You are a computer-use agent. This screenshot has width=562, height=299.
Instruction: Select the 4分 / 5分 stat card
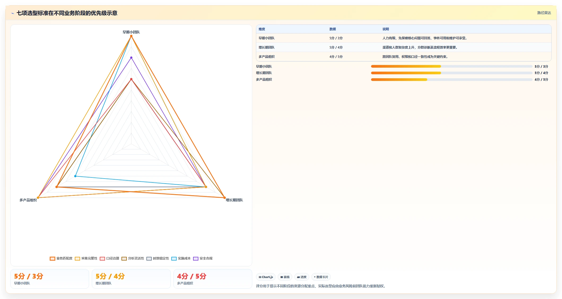click(x=213, y=279)
